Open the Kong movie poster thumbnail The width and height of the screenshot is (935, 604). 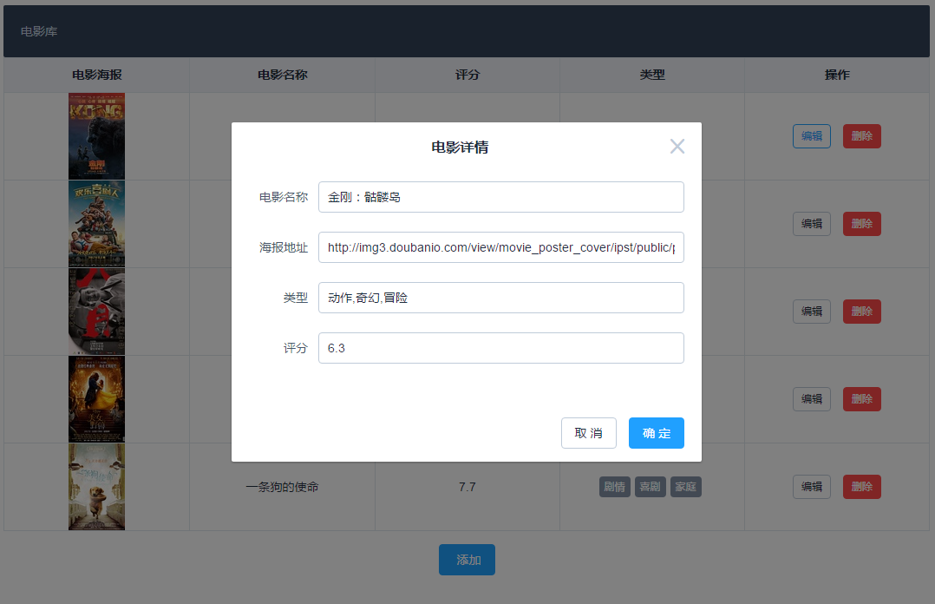tap(96, 136)
